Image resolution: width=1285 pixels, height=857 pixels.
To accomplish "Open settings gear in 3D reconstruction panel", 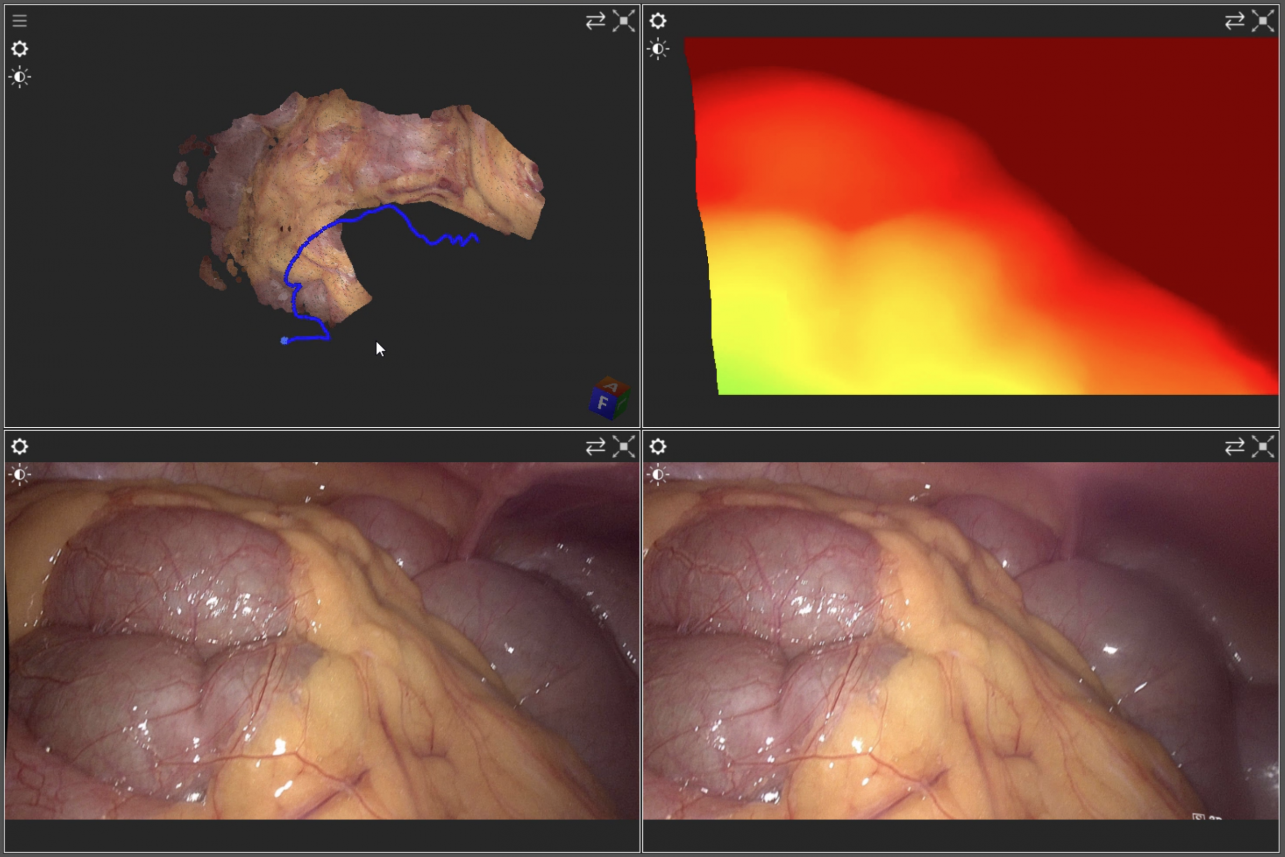I will tap(20, 49).
